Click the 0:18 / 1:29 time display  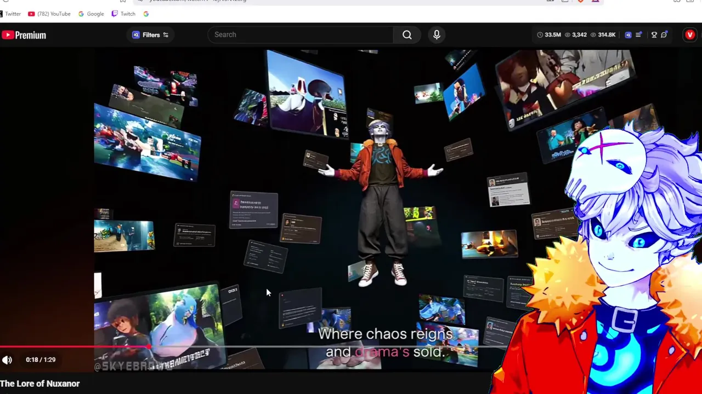coord(41,360)
